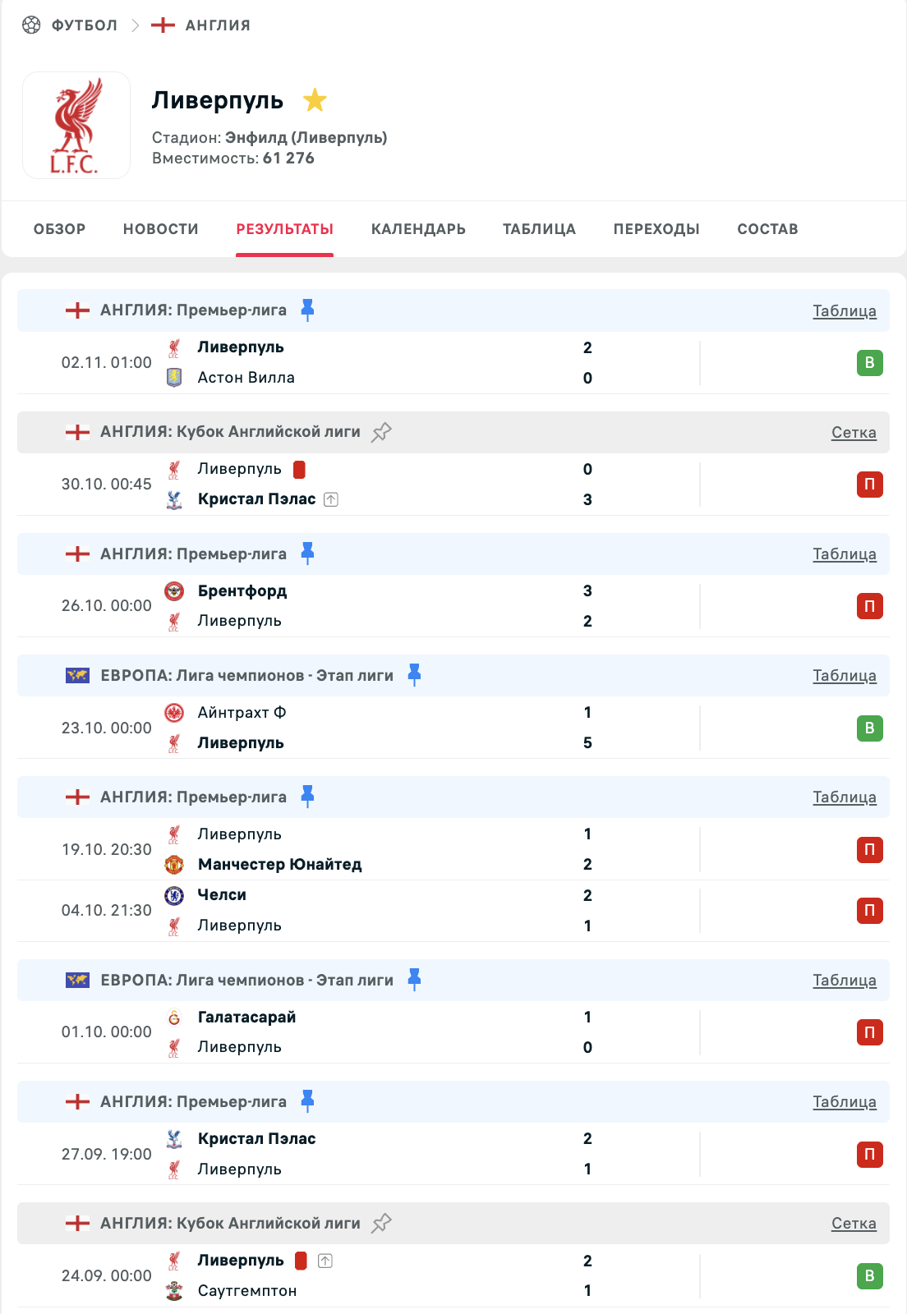Go to Футбол in the breadcrumb
This screenshot has width=907, height=1314.
pyautogui.click(x=84, y=25)
